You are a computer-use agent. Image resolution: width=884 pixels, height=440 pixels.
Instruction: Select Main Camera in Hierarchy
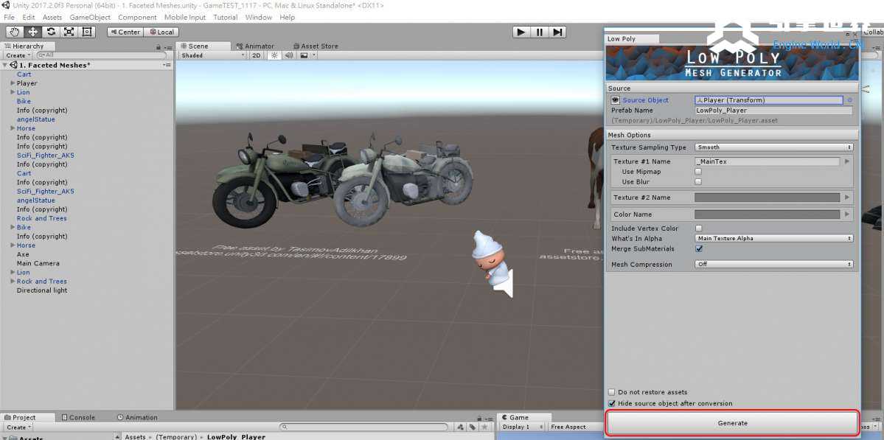pyautogui.click(x=38, y=264)
